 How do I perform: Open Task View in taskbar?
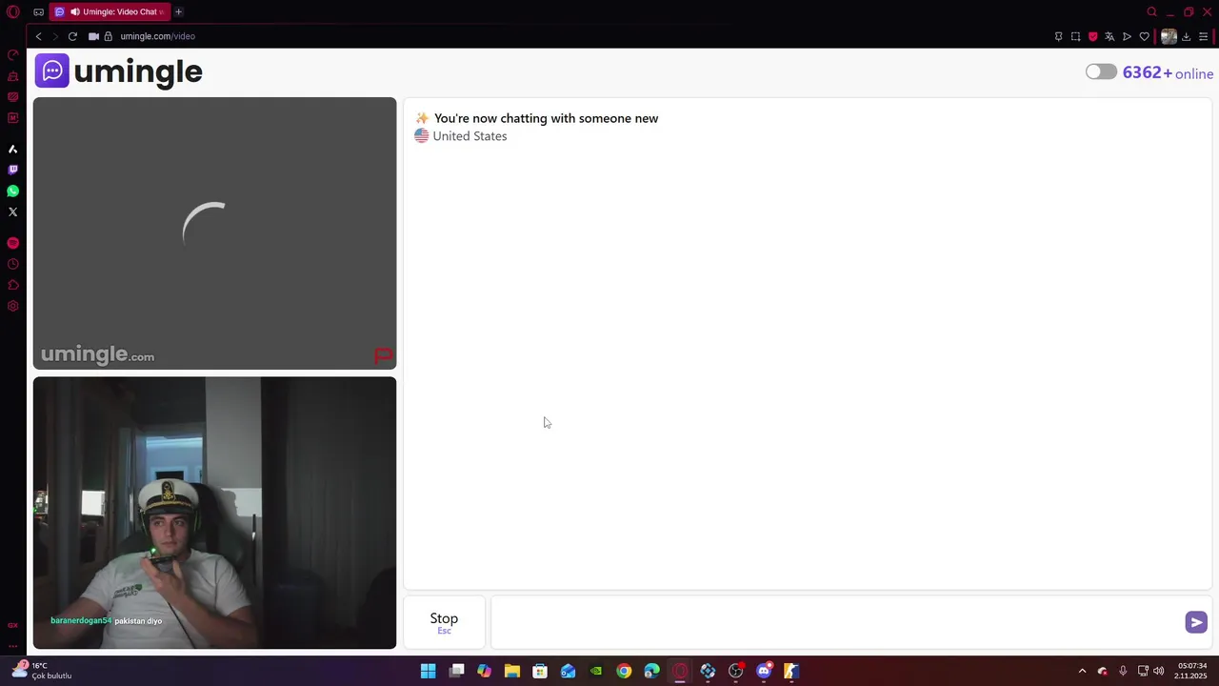point(456,671)
